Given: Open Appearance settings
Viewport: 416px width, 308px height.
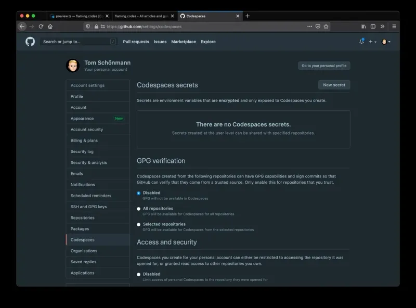Looking at the screenshot, I should click(98, 119).
